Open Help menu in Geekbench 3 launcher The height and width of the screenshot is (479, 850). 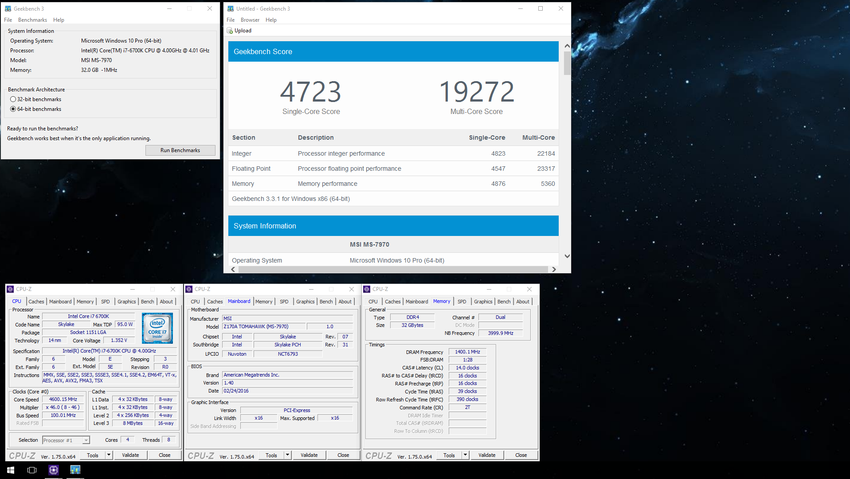pyautogui.click(x=59, y=20)
